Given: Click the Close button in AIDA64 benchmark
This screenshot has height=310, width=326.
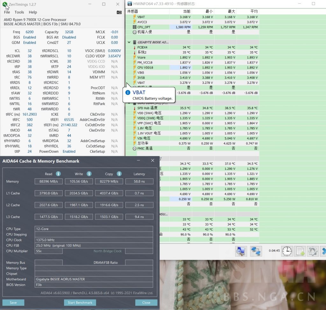Looking at the screenshot, I should [x=146, y=302].
